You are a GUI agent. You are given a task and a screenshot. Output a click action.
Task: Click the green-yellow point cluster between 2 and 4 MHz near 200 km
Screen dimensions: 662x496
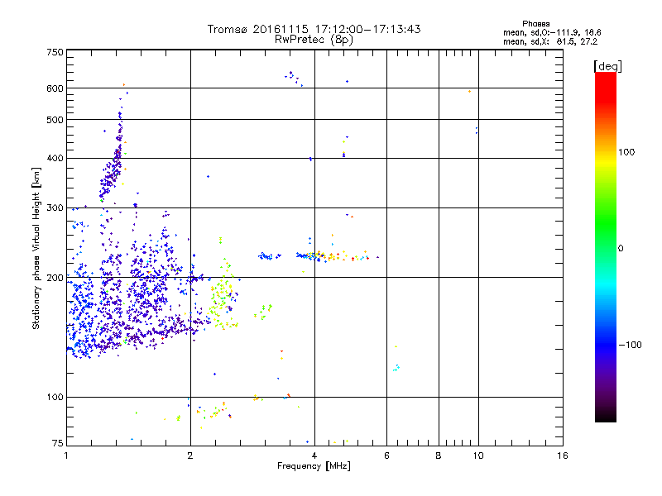coord(223,295)
